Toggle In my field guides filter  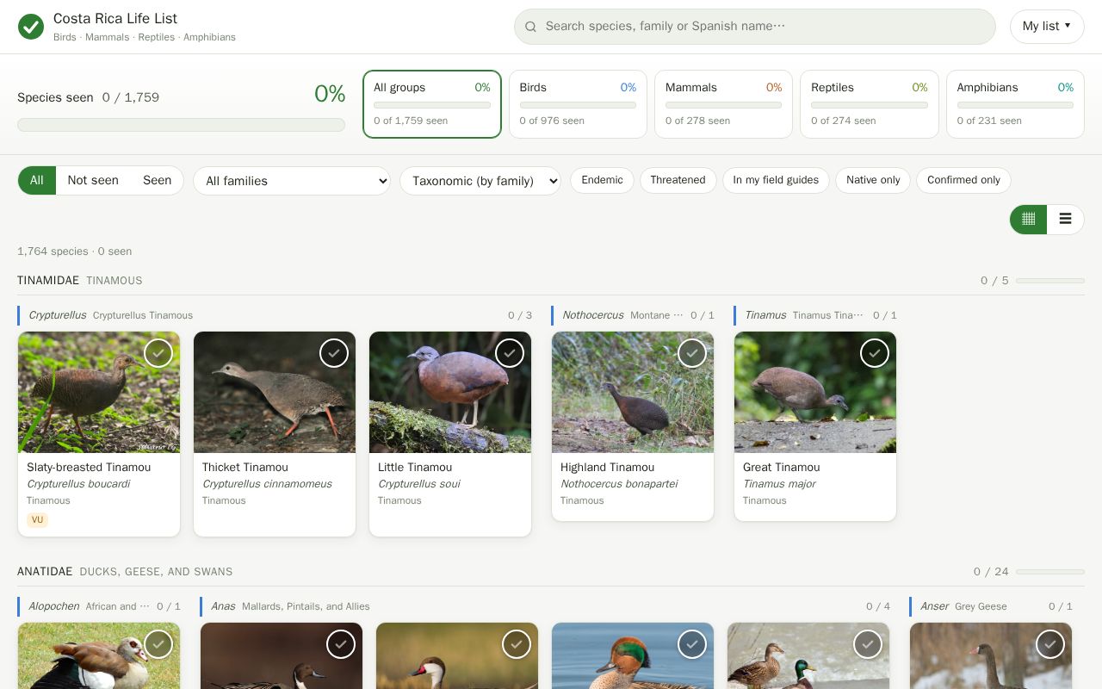click(x=776, y=180)
